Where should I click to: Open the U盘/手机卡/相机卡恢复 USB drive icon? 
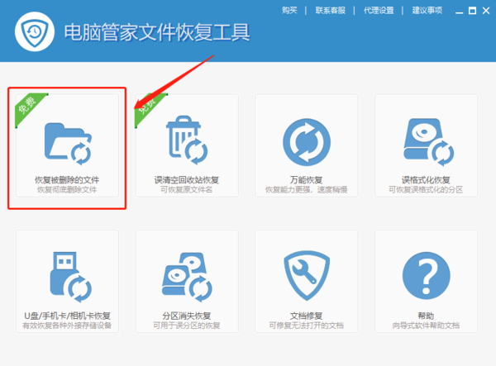[71, 277]
